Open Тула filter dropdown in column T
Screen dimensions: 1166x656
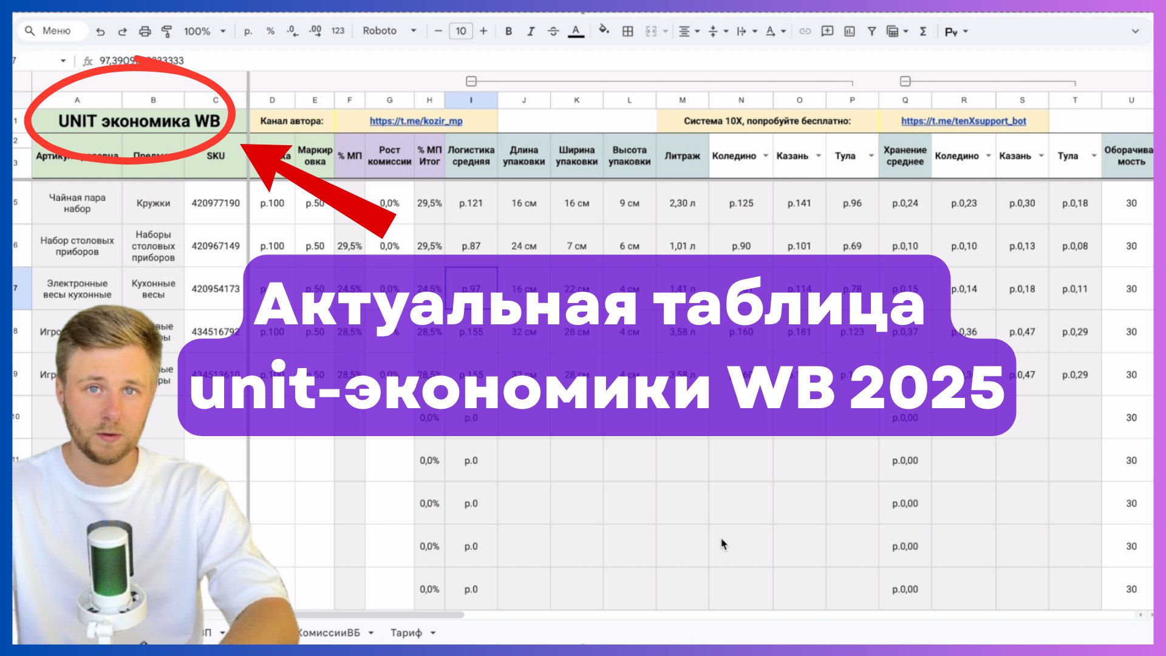click(1094, 156)
